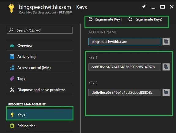Click the Keys menu key icon
The width and height of the screenshot is (176, 133).
(x=12, y=115)
